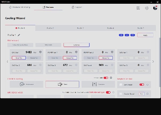This screenshot has height=115, width=161.
Task: Open SYS Fan 4 settings gear
Action: (112, 65)
